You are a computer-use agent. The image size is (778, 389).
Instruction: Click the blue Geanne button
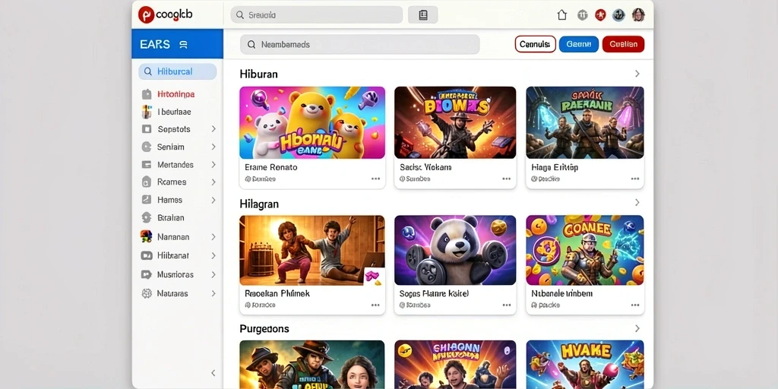578,44
